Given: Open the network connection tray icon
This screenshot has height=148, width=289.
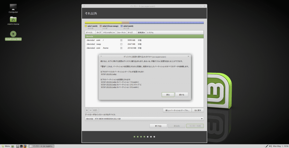Looking at the screenshot, I should pyautogui.click(x=267, y=146).
